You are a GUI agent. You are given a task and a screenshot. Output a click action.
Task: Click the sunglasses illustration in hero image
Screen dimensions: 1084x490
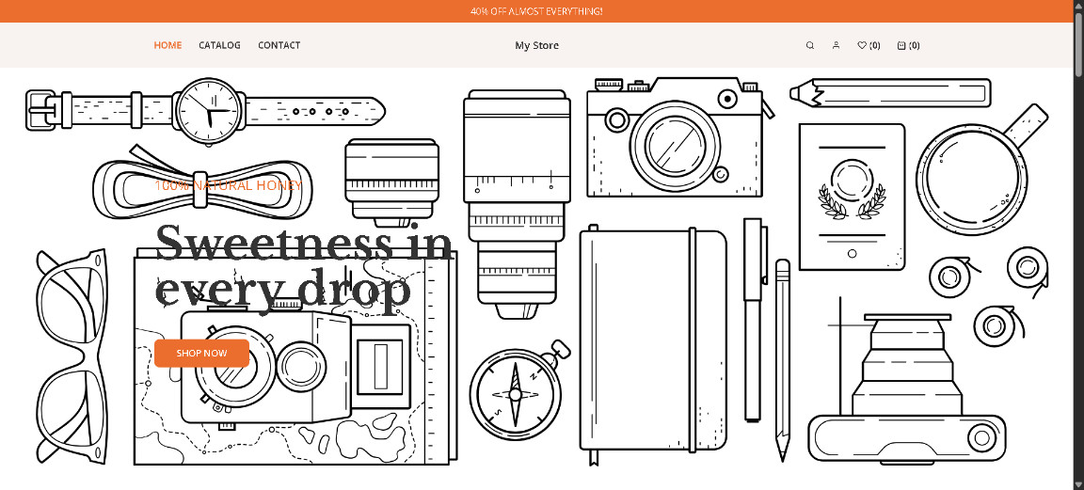coord(72,356)
